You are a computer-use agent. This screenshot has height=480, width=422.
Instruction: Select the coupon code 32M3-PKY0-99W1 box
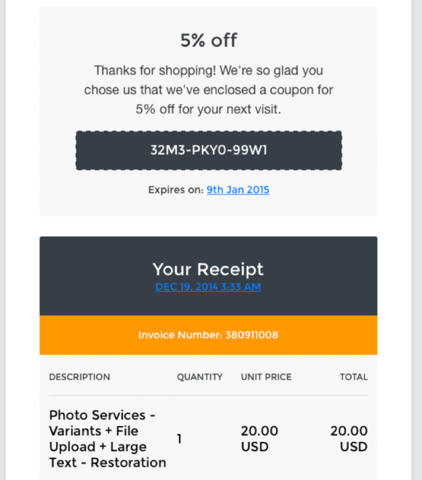[x=209, y=150]
